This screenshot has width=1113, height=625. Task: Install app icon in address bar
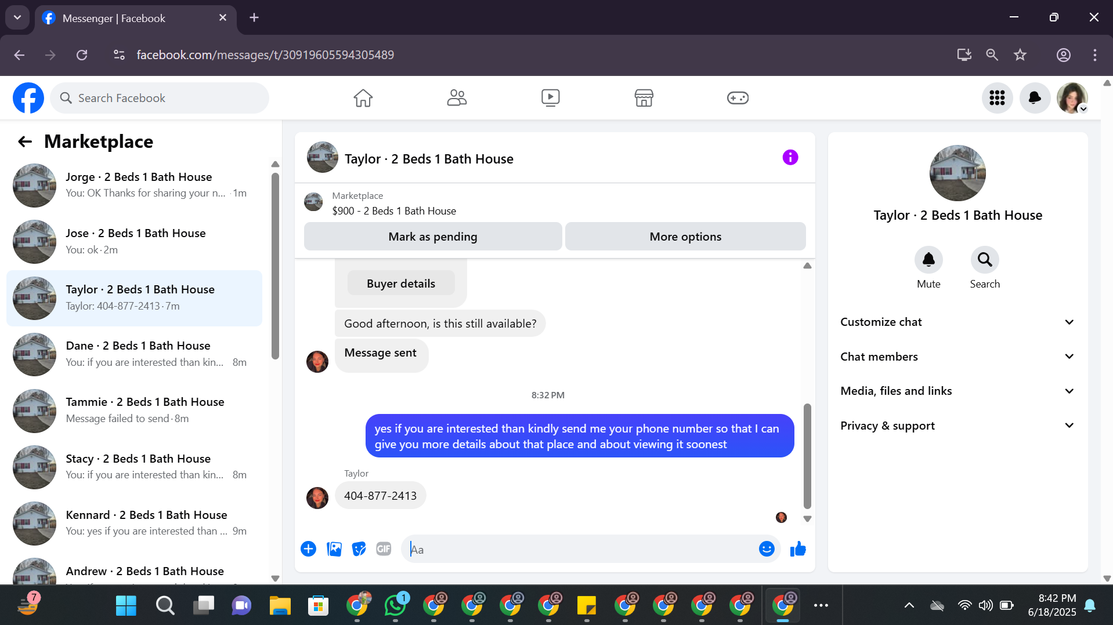(964, 55)
